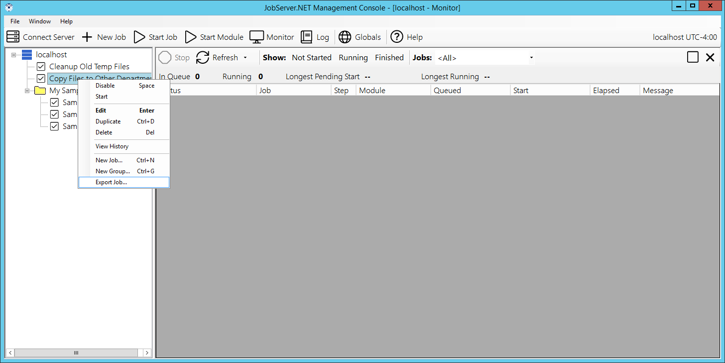Toggle the first sample job checkbox under My Samples folder
Image resolution: width=725 pixels, height=363 pixels.
point(55,103)
